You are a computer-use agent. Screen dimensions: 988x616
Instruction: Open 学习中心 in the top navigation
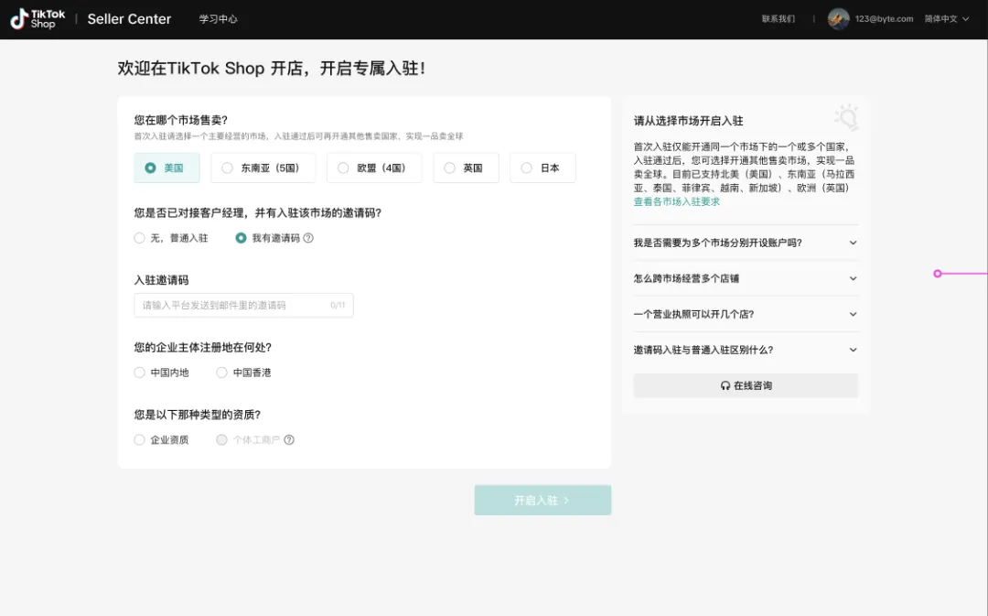218,19
